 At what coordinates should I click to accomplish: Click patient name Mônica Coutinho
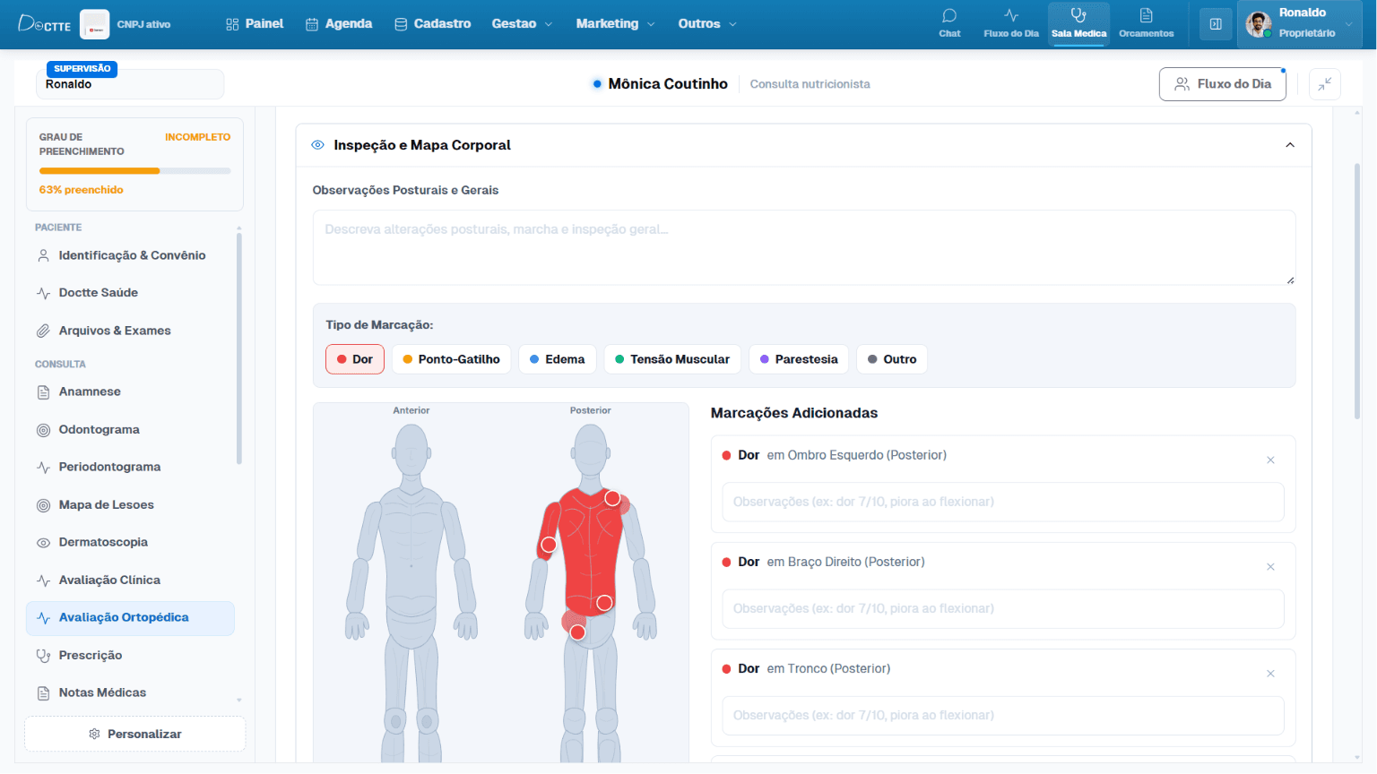pos(668,84)
